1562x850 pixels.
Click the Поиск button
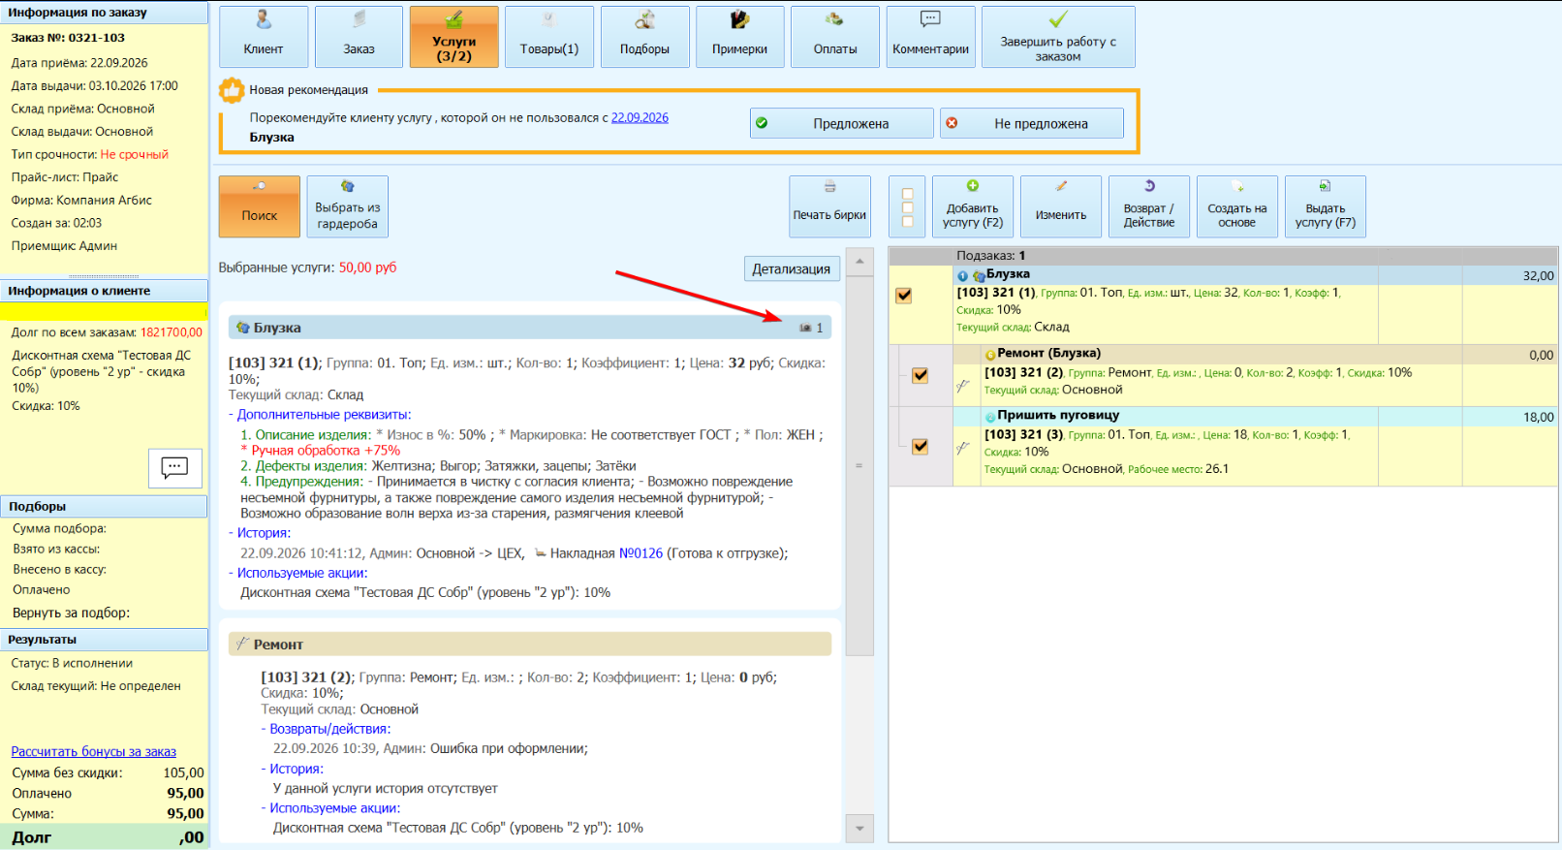click(x=259, y=206)
